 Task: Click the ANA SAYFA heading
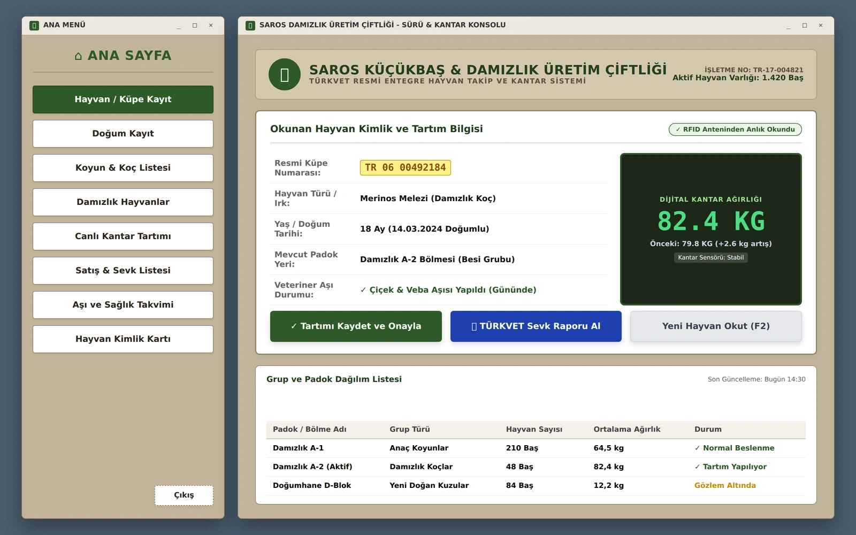point(123,56)
